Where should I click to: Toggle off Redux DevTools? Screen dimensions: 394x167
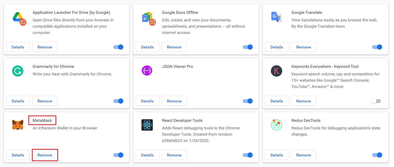pos(377,155)
